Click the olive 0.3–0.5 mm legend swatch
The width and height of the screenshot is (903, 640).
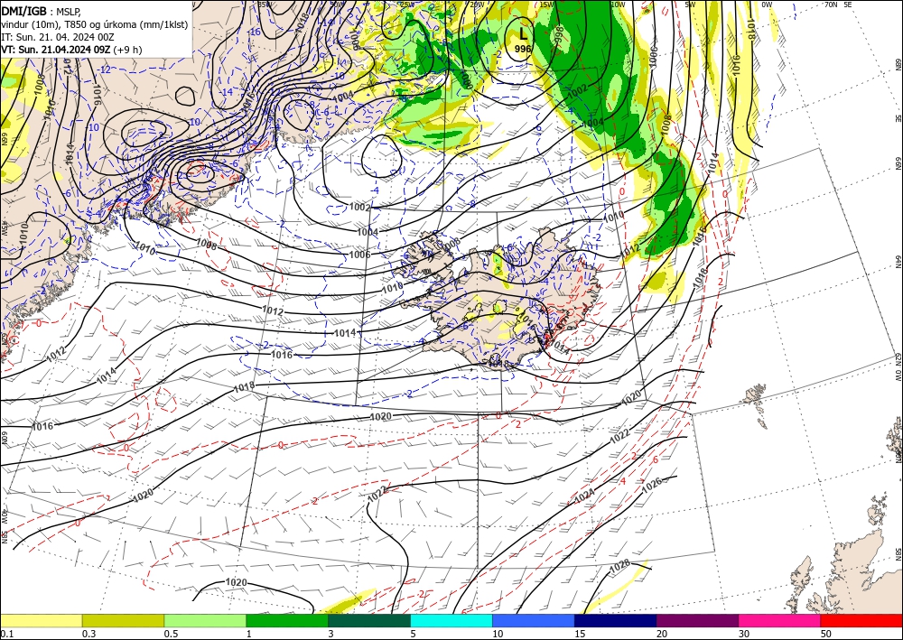(123, 620)
